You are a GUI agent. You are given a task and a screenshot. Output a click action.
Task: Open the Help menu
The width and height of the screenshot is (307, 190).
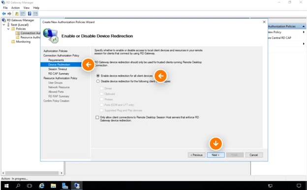[36, 8]
